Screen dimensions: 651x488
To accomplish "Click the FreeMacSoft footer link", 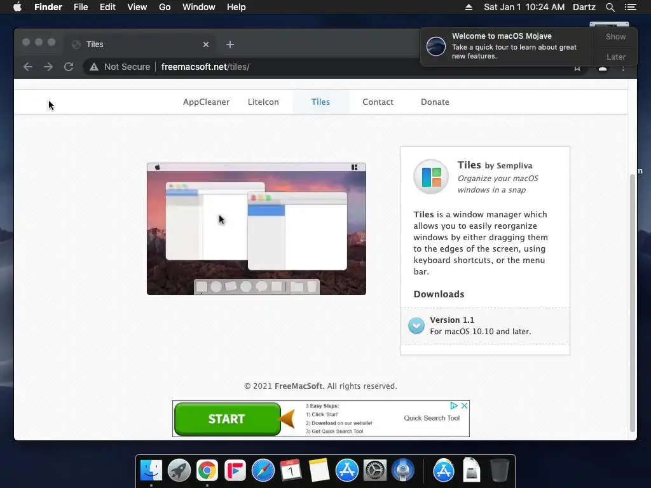I will [298, 386].
